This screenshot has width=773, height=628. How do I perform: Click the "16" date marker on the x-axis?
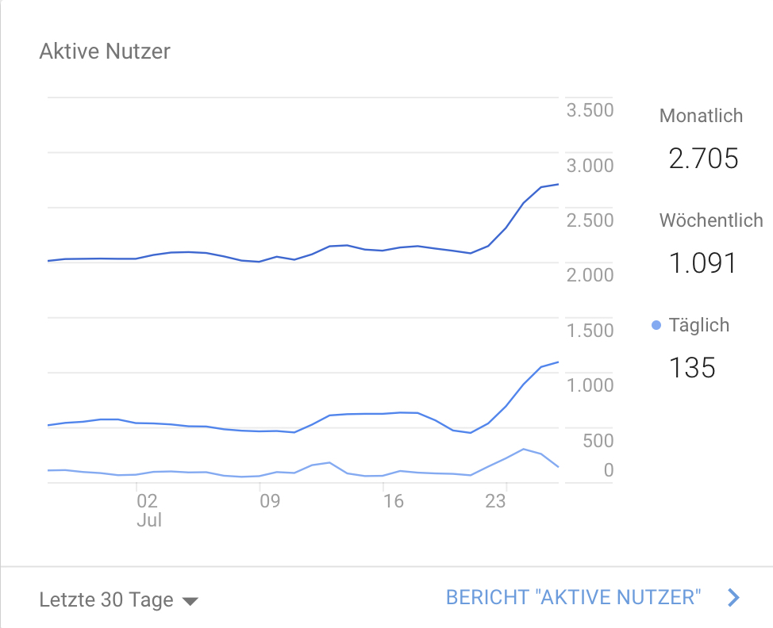[x=393, y=501]
